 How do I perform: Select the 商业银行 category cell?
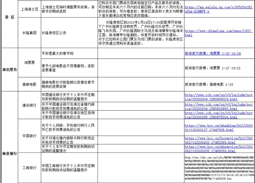click(x=10, y=154)
